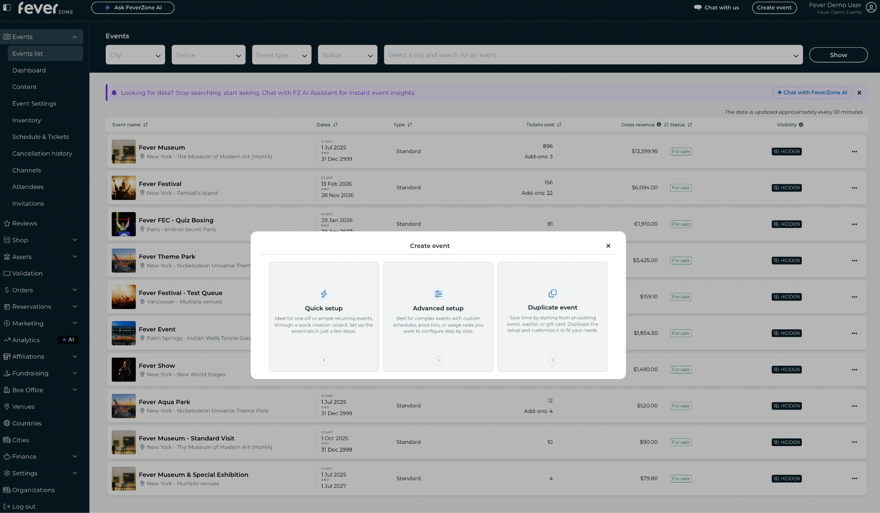Click the arrow under Quick setup

(324, 361)
